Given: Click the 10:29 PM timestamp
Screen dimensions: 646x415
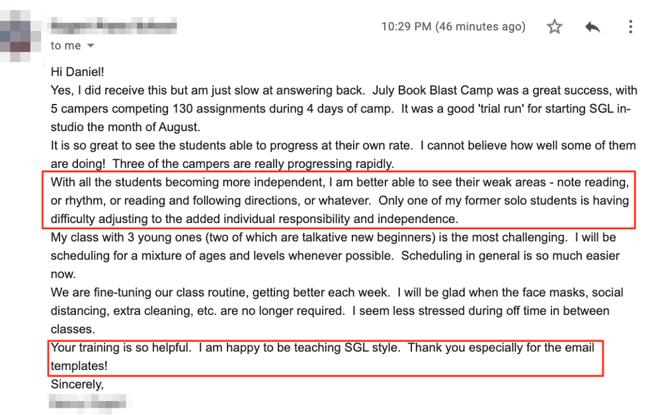Looking at the screenshot, I should 453,27.
